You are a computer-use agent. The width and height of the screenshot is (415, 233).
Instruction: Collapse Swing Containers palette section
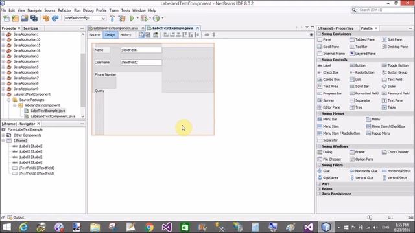(319, 34)
